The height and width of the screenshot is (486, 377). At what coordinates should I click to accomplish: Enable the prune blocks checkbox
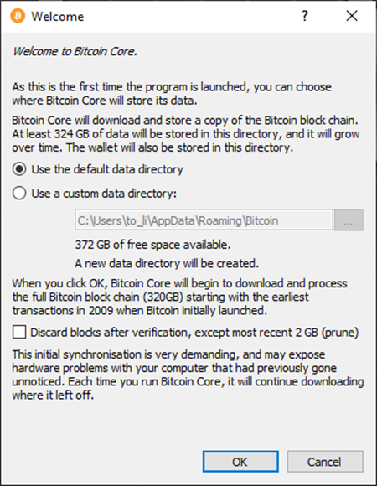click(19, 333)
